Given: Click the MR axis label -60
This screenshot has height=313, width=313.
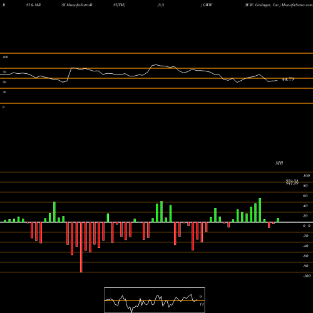Looking at the screenshot, I should pos(305,256).
